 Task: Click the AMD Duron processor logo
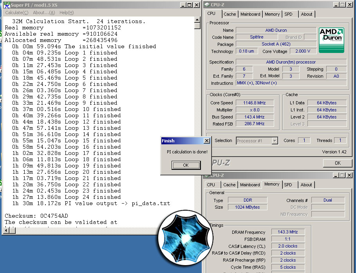(x=331, y=40)
